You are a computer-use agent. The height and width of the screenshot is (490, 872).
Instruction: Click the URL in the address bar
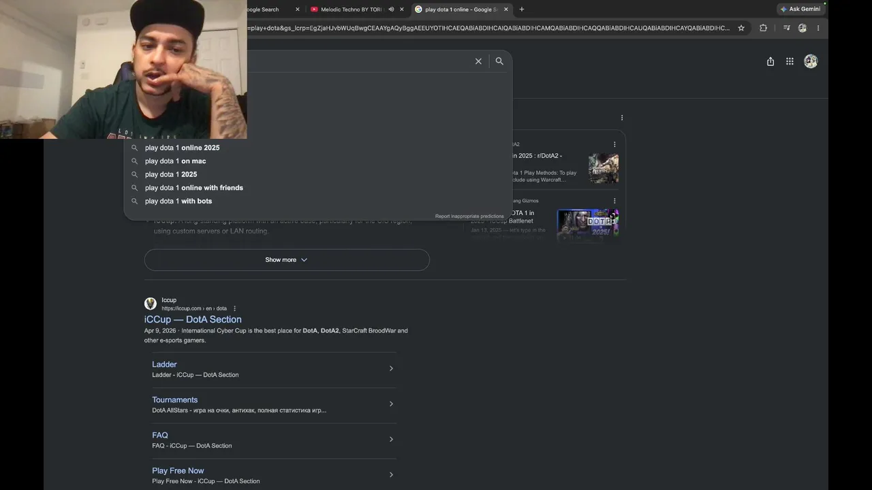(x=489, y=28)
